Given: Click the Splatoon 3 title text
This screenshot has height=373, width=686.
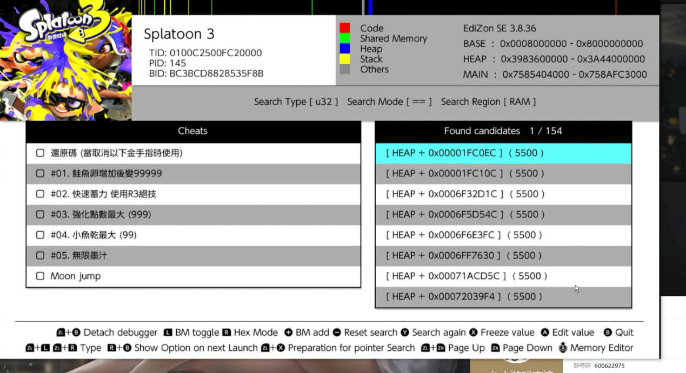Looking at the screenshot, I should (179, 34).
